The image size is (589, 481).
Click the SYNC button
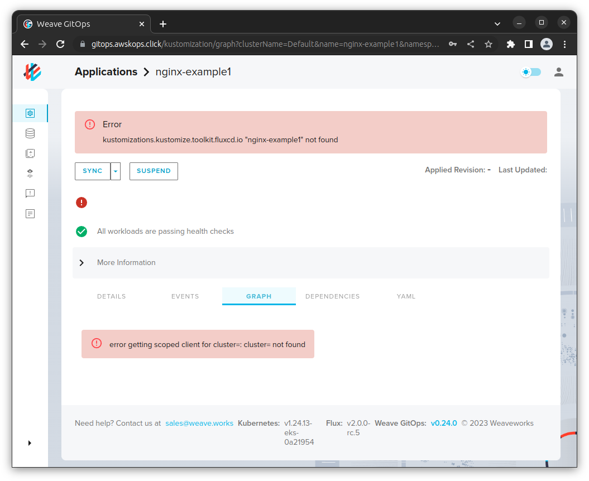[x=93, y=171]
